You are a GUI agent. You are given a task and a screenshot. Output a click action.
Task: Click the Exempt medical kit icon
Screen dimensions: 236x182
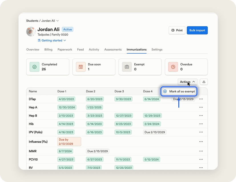(127, 67)
